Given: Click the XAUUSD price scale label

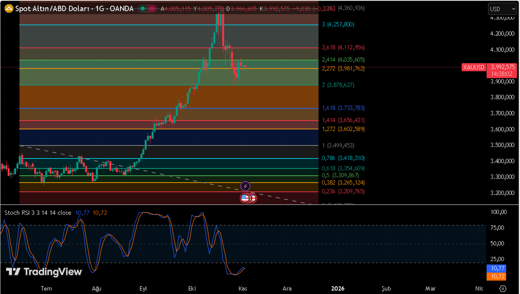Looking at the screenshot, I should click(x=473, y=67).
